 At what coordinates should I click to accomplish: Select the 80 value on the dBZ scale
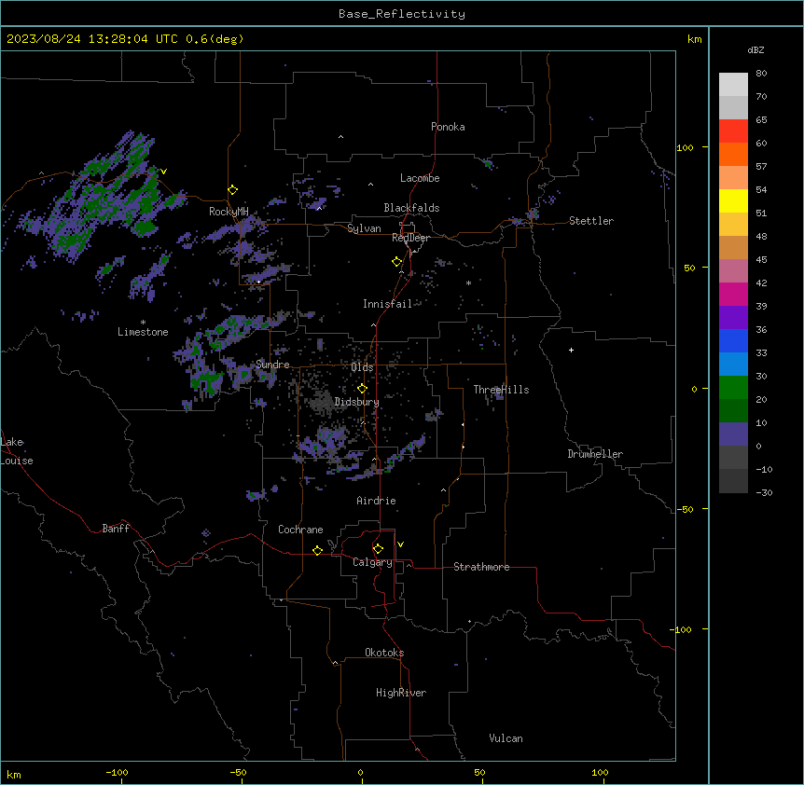tap(761, 74)
